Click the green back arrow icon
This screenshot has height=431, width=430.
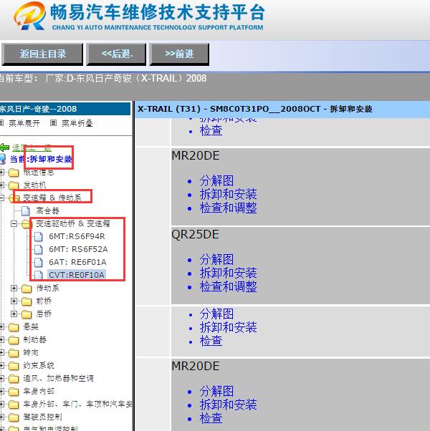pos(5,147)
